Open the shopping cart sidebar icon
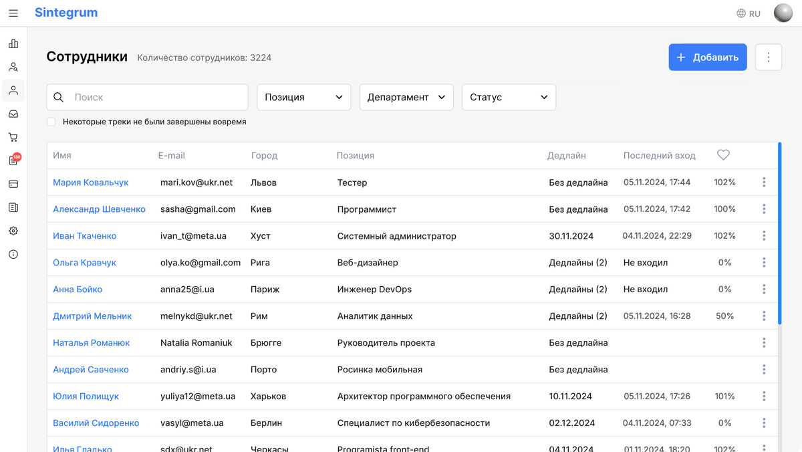The width and height of the screenshot is (802, 452). point(13,137)
